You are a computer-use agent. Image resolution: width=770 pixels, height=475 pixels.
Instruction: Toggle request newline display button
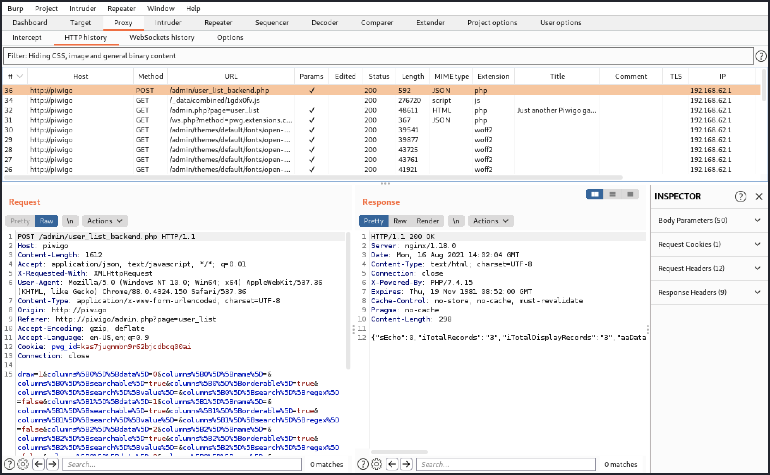[70, 221]
